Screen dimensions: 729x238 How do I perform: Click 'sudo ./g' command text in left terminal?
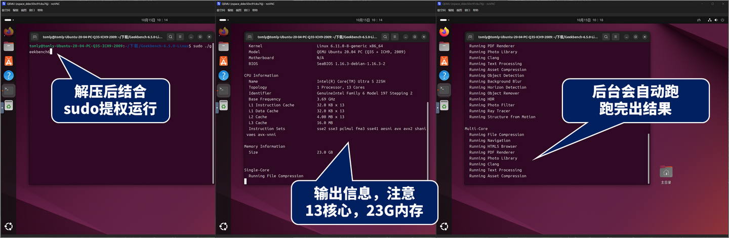pyautogui.click(x=202, y=46)
